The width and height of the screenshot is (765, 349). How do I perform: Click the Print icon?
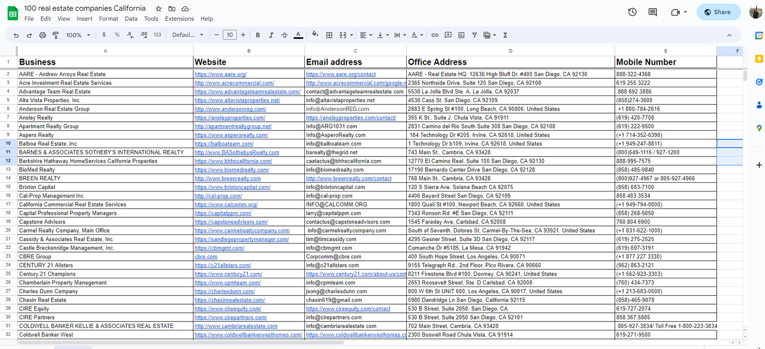[42, 35]
